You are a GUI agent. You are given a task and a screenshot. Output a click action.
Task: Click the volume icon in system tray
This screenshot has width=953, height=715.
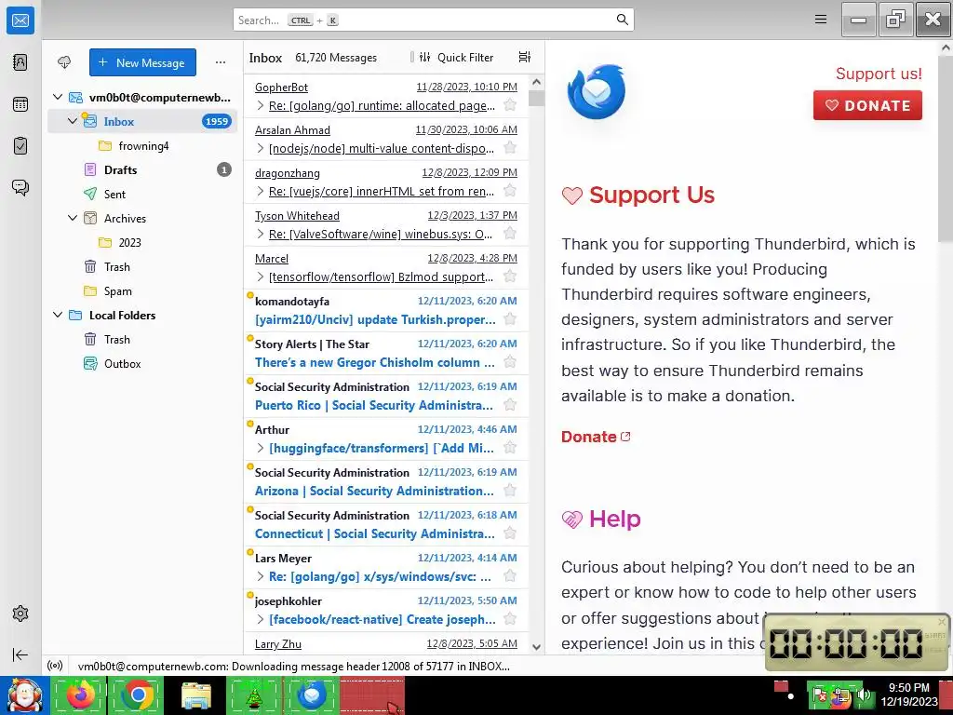click(863, 695)
